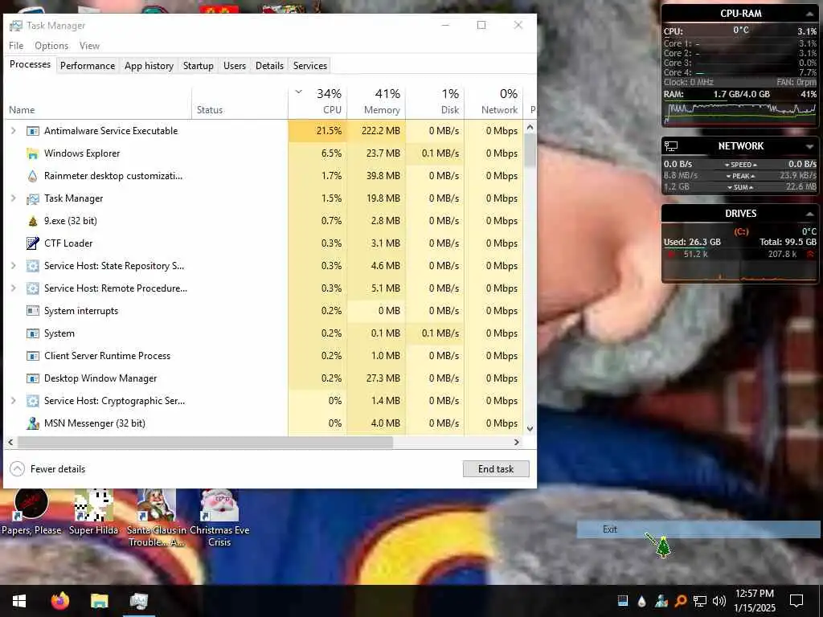
Task: Click the 222.2 MB memory cell
Action: (x=376, y=131)
